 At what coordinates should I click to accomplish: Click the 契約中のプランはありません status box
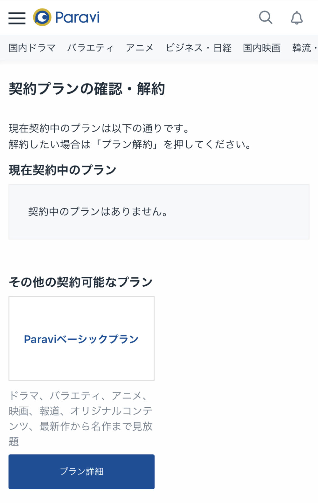pyautogui.click(x=159, y=212)
